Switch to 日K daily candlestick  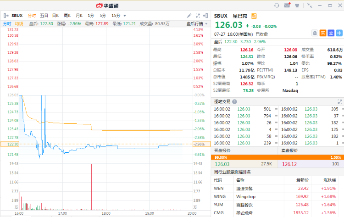tap(55, 16)
